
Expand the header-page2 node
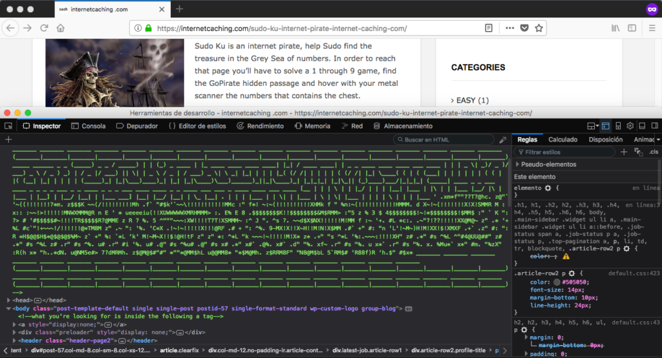pos(14,341)
